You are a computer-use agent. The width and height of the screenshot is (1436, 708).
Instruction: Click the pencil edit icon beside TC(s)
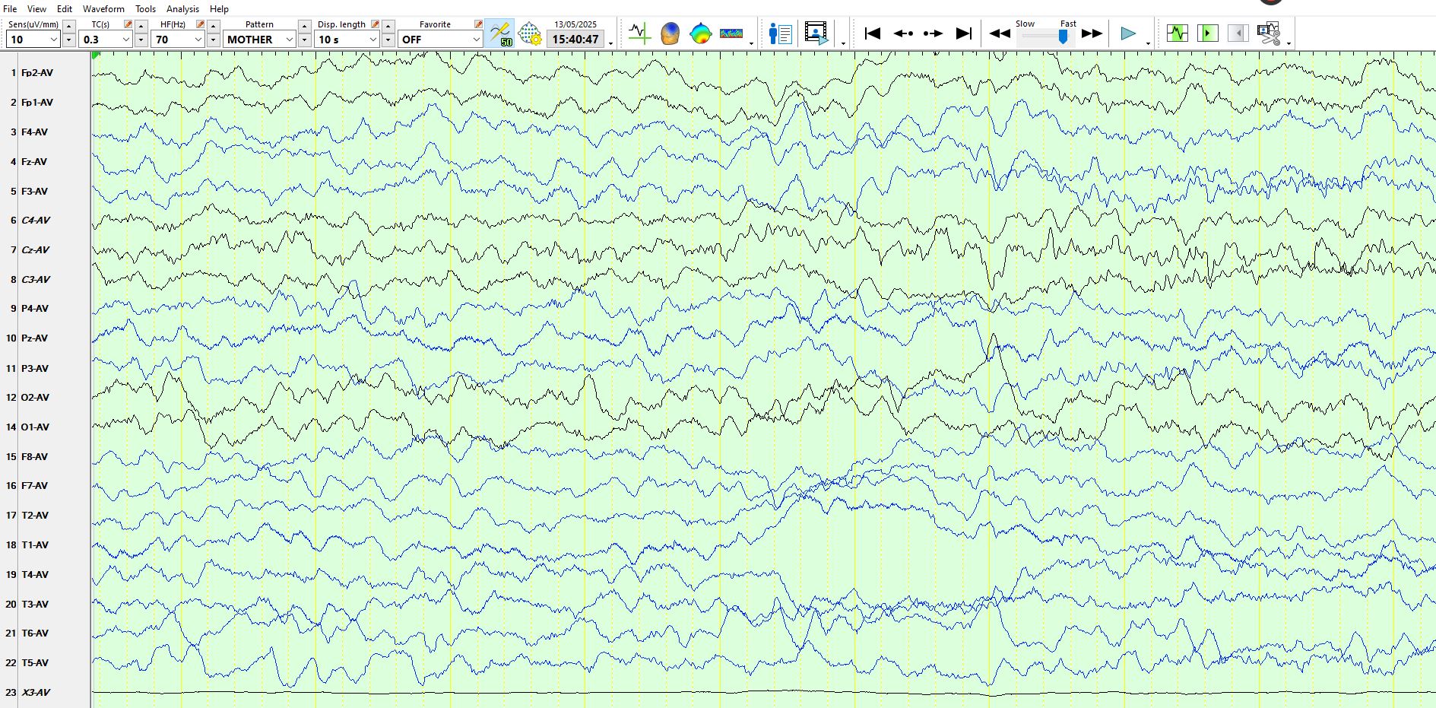pyautogui.click(x=128, y=24)
